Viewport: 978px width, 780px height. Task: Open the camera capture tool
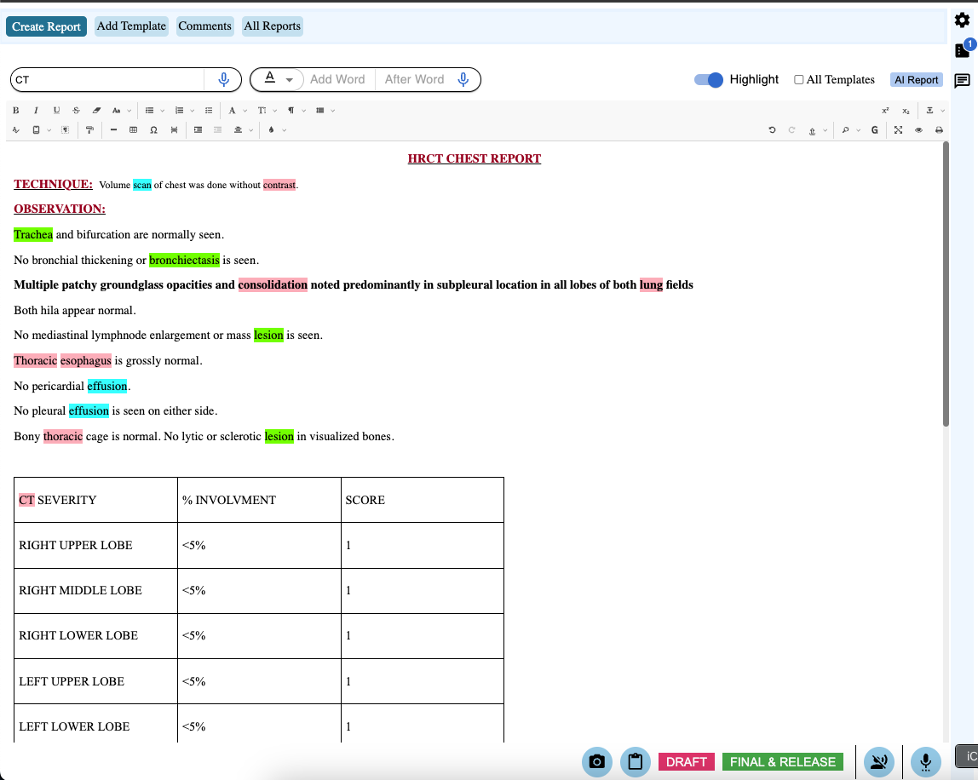pos(596,761)
